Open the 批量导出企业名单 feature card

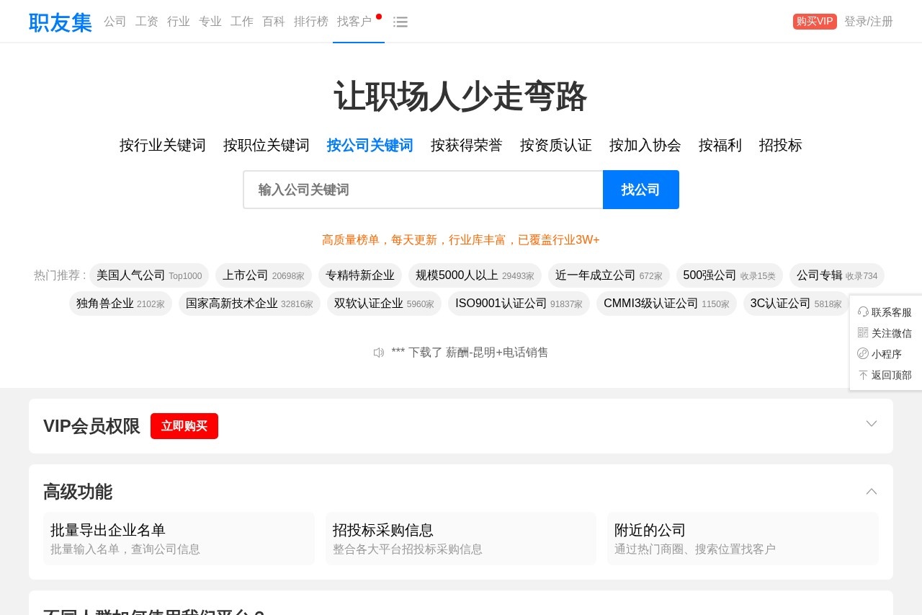(x=179, y=539)
